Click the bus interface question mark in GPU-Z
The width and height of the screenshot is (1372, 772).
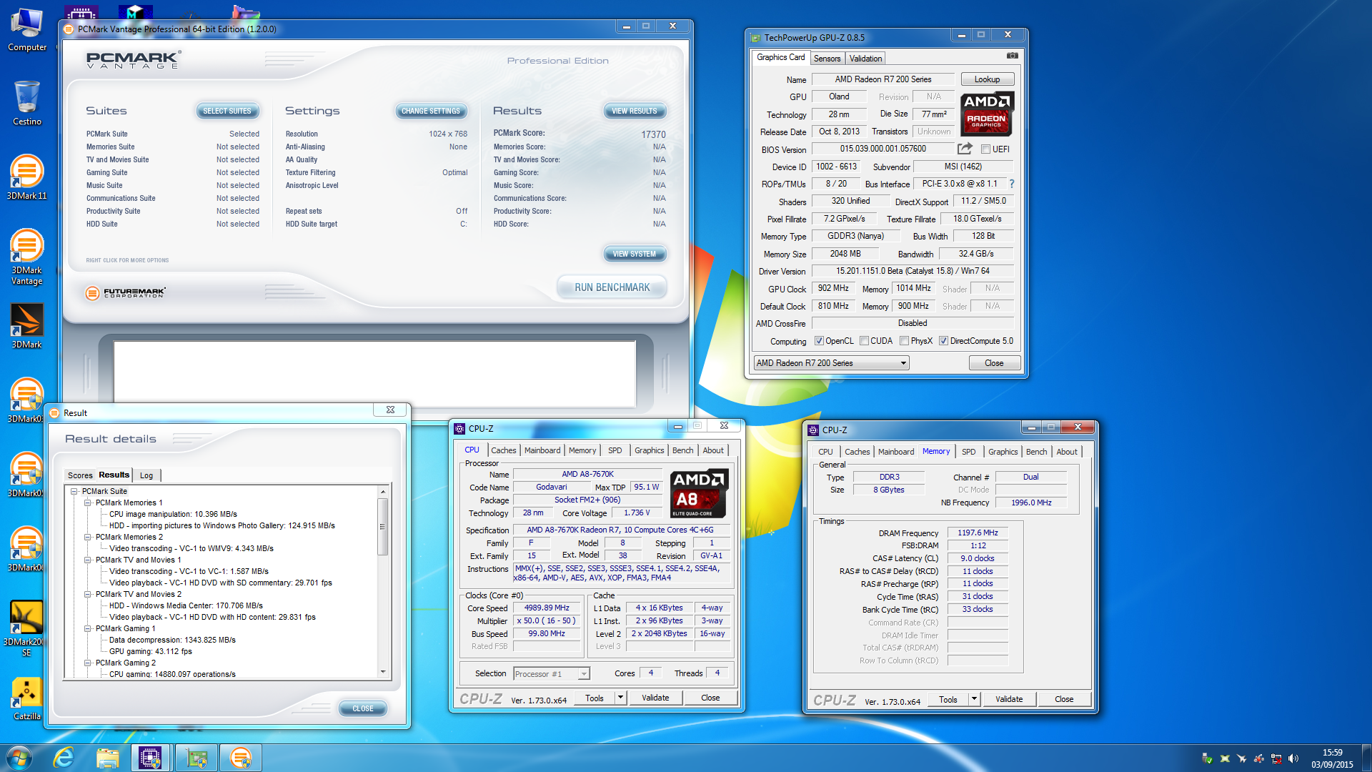pos(1012,184)
